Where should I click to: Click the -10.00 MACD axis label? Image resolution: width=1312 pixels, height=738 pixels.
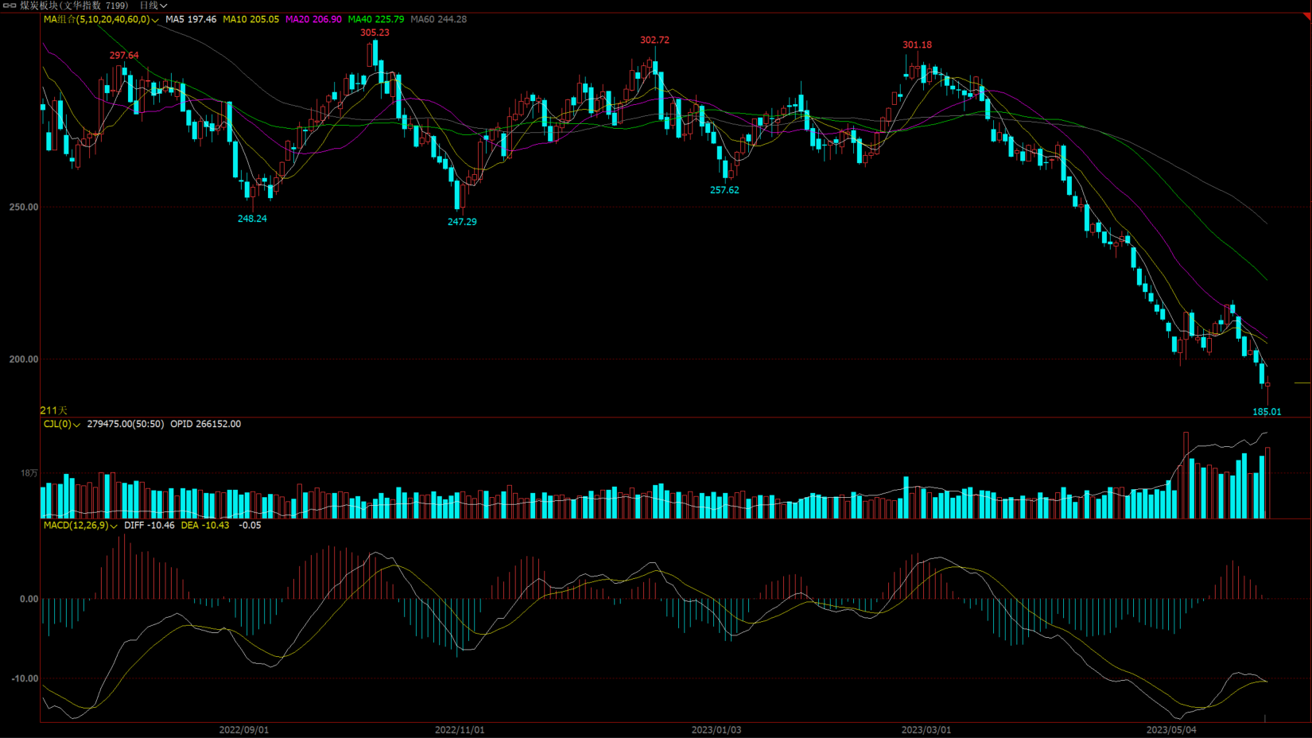click(25, 678)
